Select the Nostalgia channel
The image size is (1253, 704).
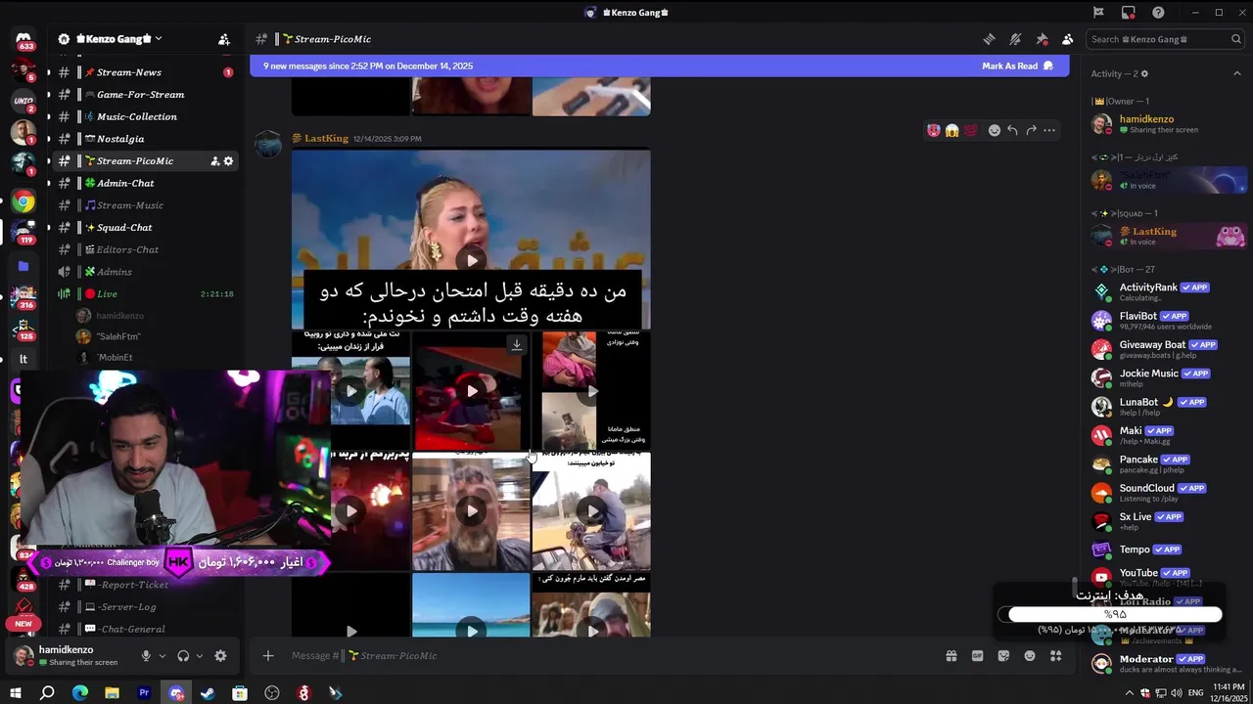click(x=145, y=139)
